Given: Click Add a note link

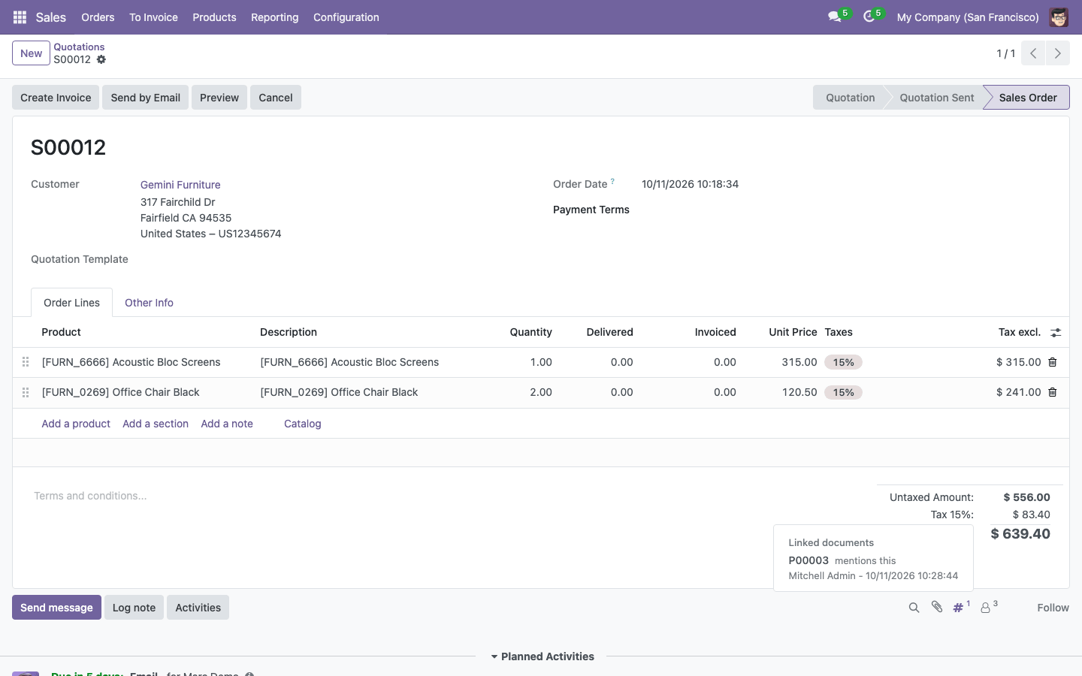Looking at the screenshot, I should [227, 424].
